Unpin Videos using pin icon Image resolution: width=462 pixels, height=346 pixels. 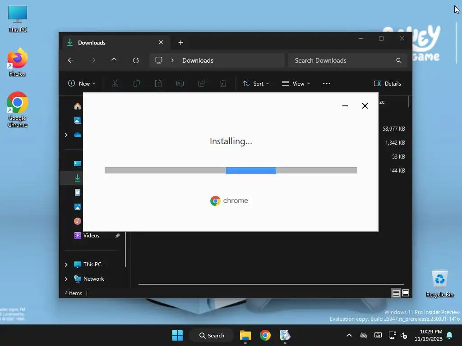point(118,235)
